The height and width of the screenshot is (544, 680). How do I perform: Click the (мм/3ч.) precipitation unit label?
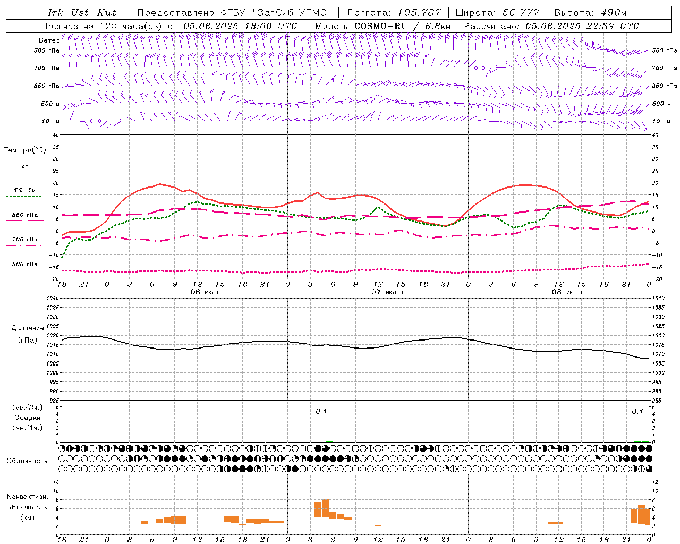[x=28, y=407]
